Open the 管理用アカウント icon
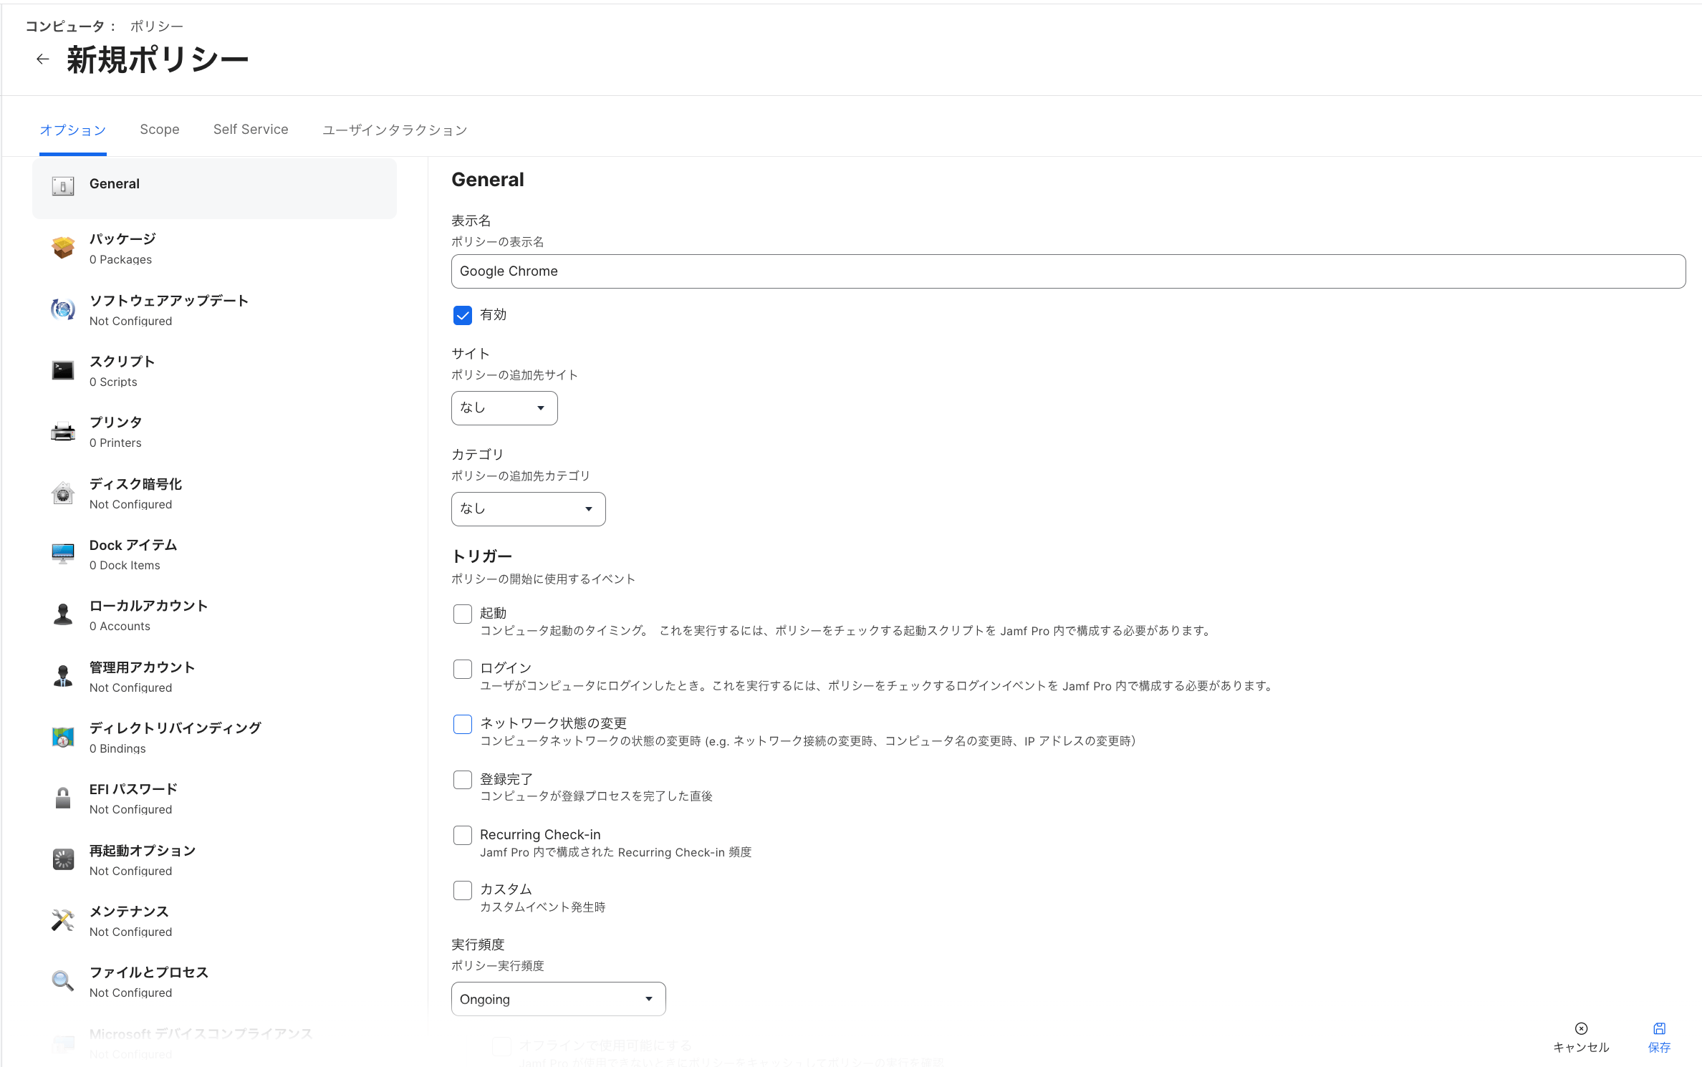 (x=63, y=676)
